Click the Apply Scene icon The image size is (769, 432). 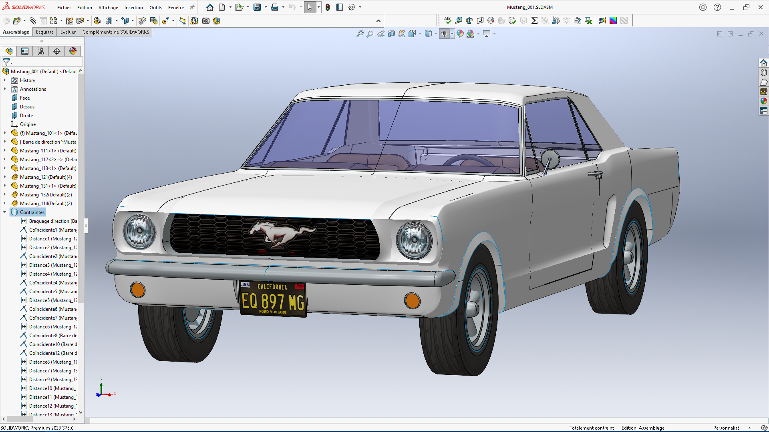[471, 34]
